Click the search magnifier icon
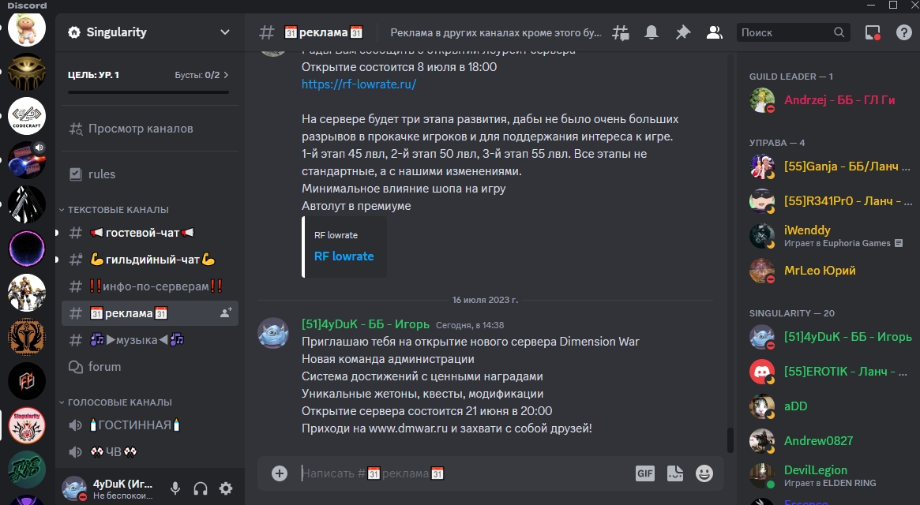Image resolution: width=920 pixels, height=505 pixels. pyautogui.click(x=839, y=32)
